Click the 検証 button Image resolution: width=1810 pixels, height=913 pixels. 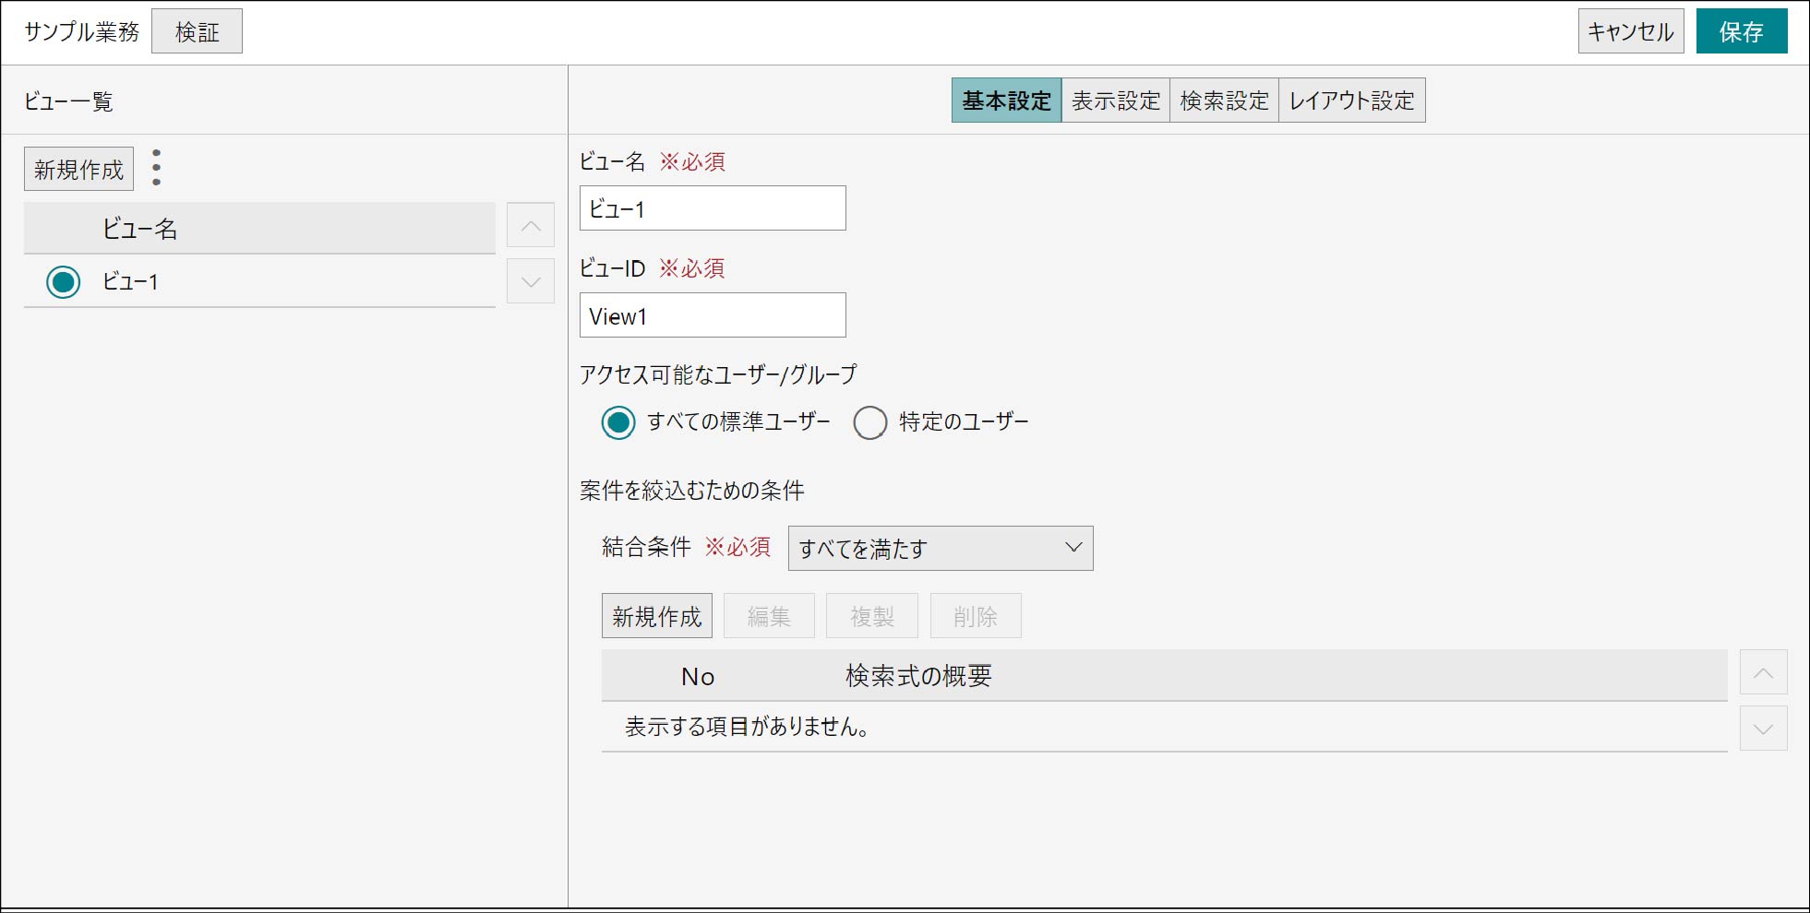[197, 31]
